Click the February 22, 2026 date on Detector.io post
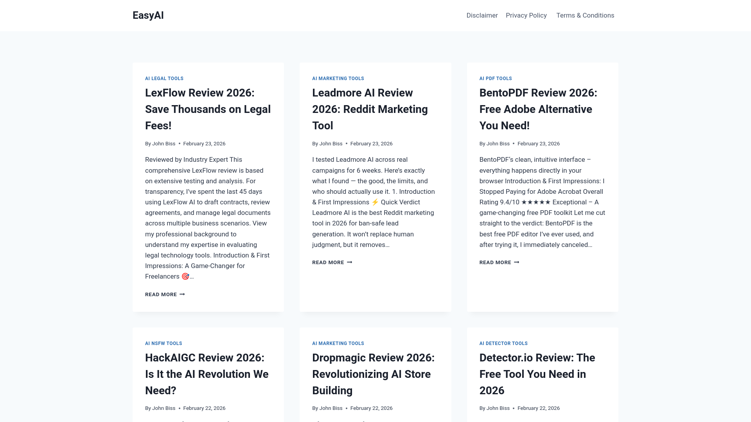This screenshot has width=751, height=422. pyautogui.click(x=538, y=408)
